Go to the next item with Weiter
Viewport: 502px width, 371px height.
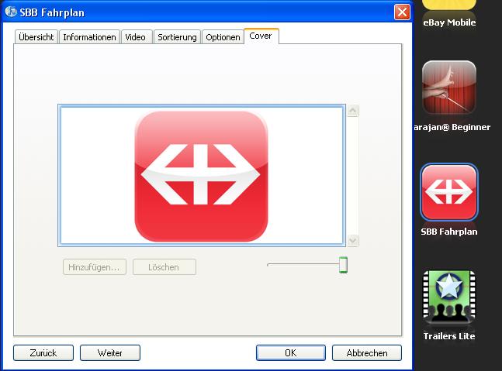click(110, 352)
